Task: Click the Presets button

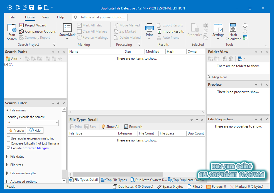Action: point(16,131)
